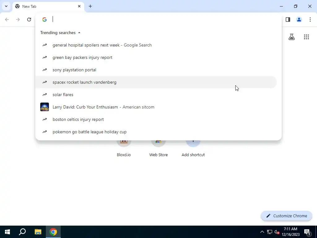
Task: Select general hospital spoilers next week suggestion
Action: pyautogui.click(x=156, y=45)
